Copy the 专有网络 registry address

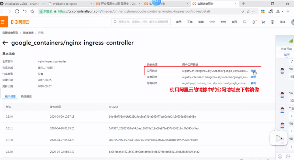point(253,83)
